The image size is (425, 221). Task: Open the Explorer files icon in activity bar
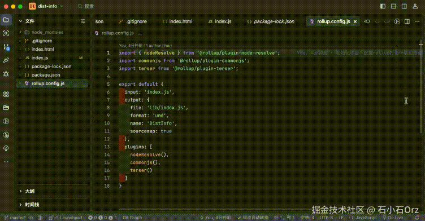pos(6,20)
